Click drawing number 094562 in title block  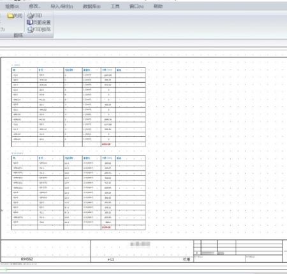(x=27, y=259)
